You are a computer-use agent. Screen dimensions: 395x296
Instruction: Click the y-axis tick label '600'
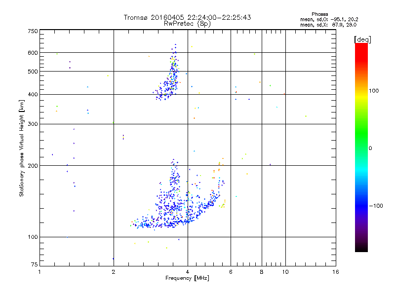click(33, 53)
